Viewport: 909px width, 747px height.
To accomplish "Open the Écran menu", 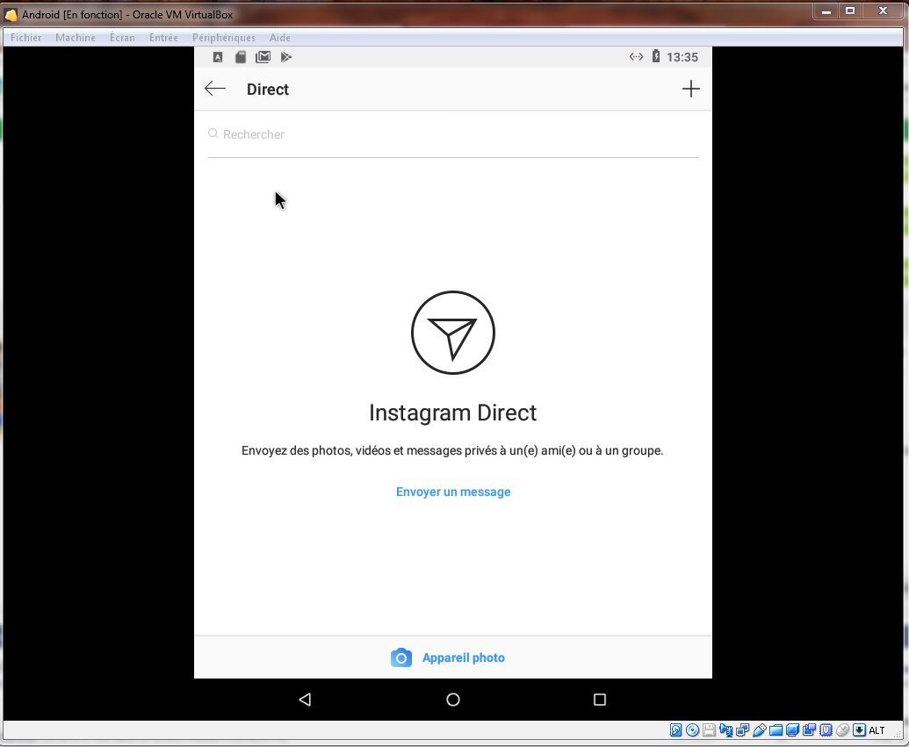I will (x=122, y=38).
